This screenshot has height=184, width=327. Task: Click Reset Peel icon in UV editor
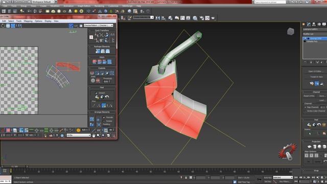[107, 97]
